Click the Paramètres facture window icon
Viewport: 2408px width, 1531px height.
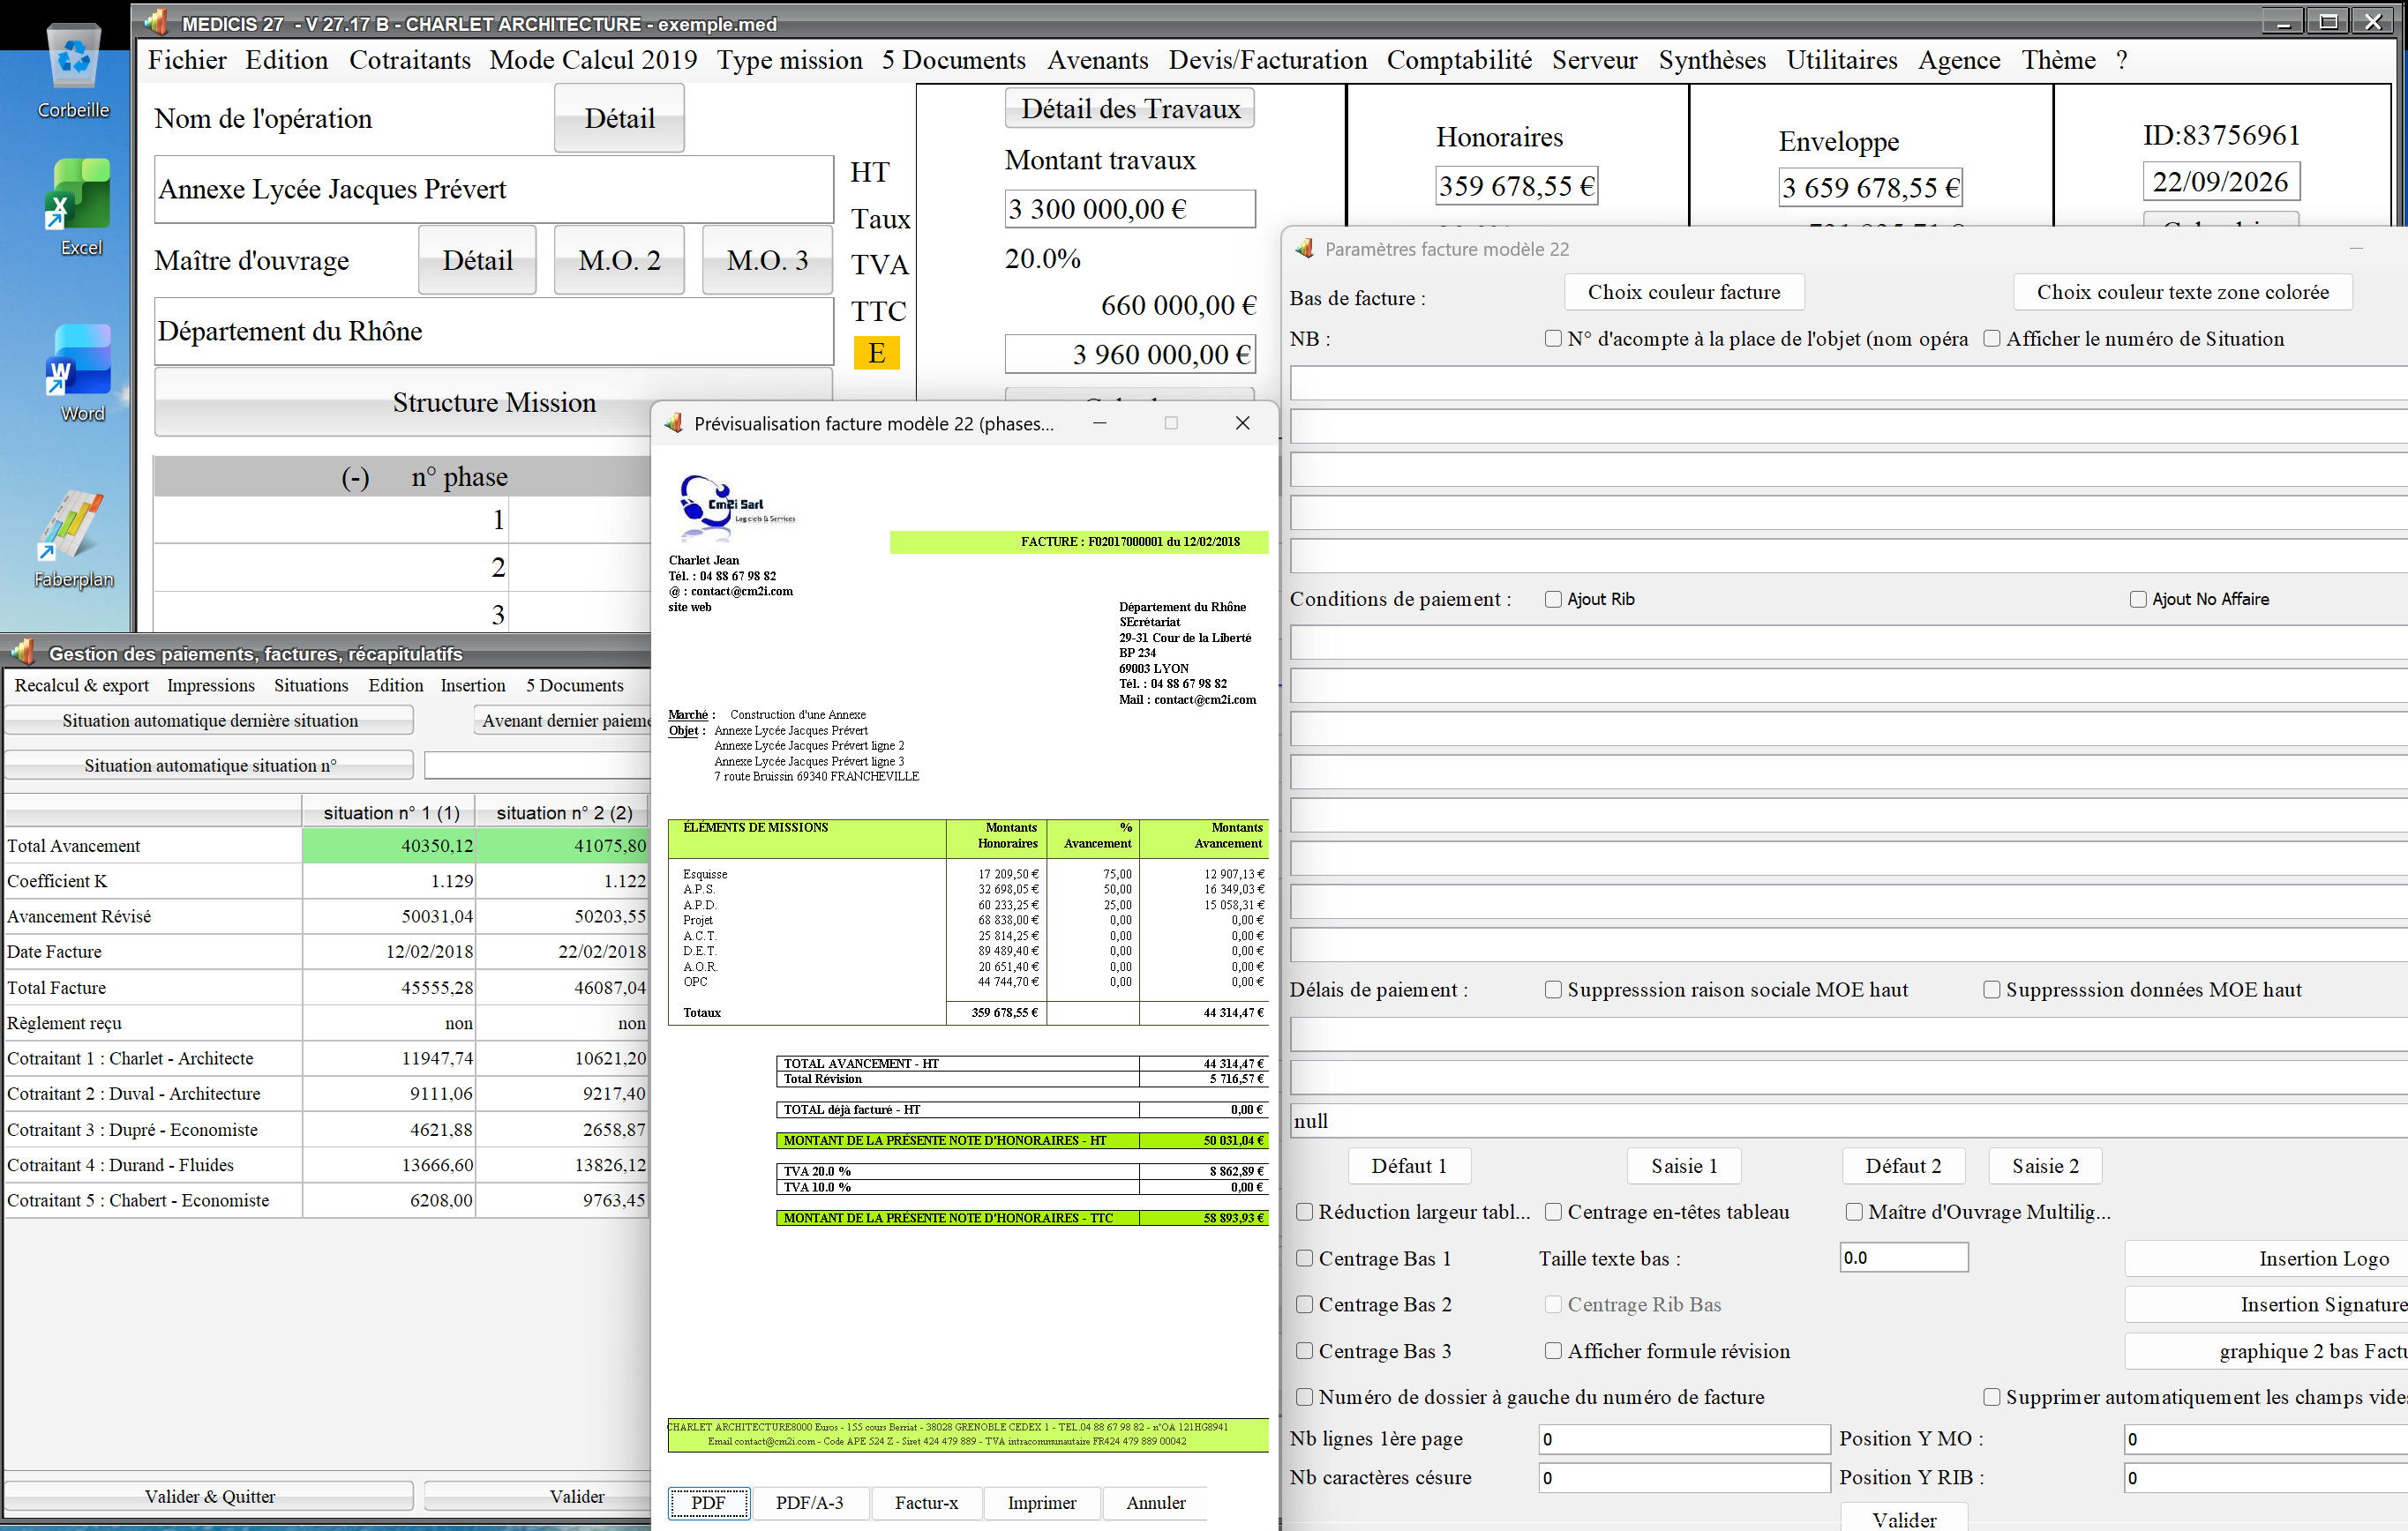coord(1304,249)
